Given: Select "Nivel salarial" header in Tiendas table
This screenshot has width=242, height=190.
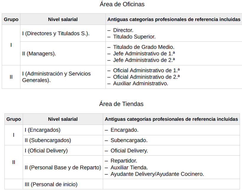Looking at the screenshot, I should click(x=63, y=119).
